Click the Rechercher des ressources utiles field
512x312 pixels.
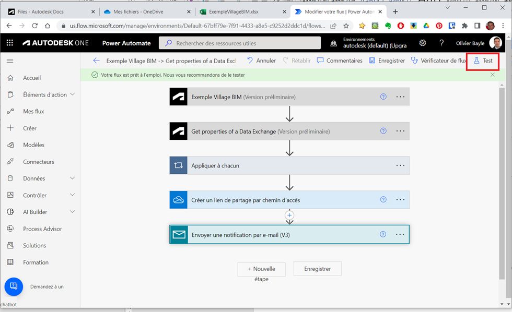(240, 43)
